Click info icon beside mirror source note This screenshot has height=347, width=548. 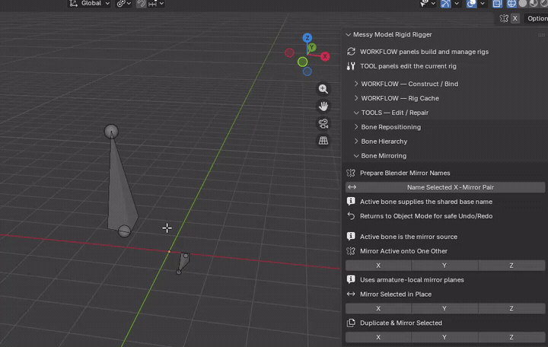pyautogui.click(x=351, y=237)
